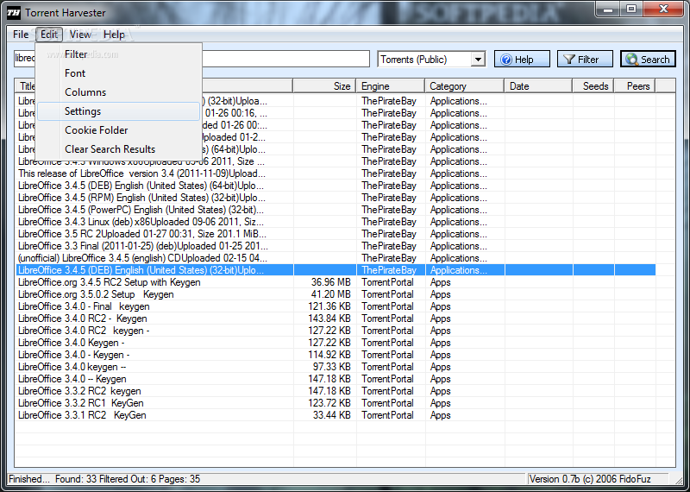Minimize the Torrent Harvester window
This screenshot has width=690, height=492.
click(x=609, y=9)
